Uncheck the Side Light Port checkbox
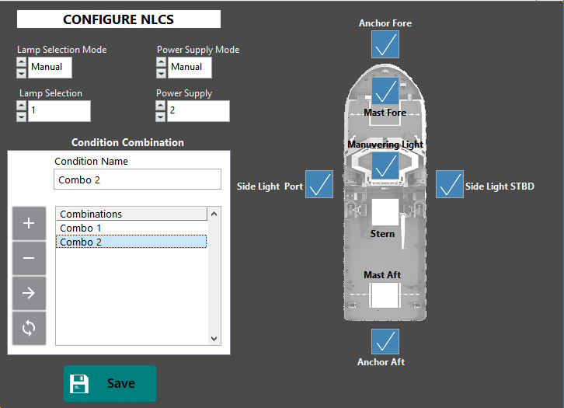564x408 pixels. click(319, 184)
